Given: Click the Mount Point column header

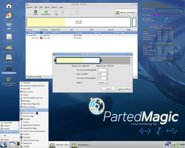Looking at the screenshot, I should (x=56, y=30).
